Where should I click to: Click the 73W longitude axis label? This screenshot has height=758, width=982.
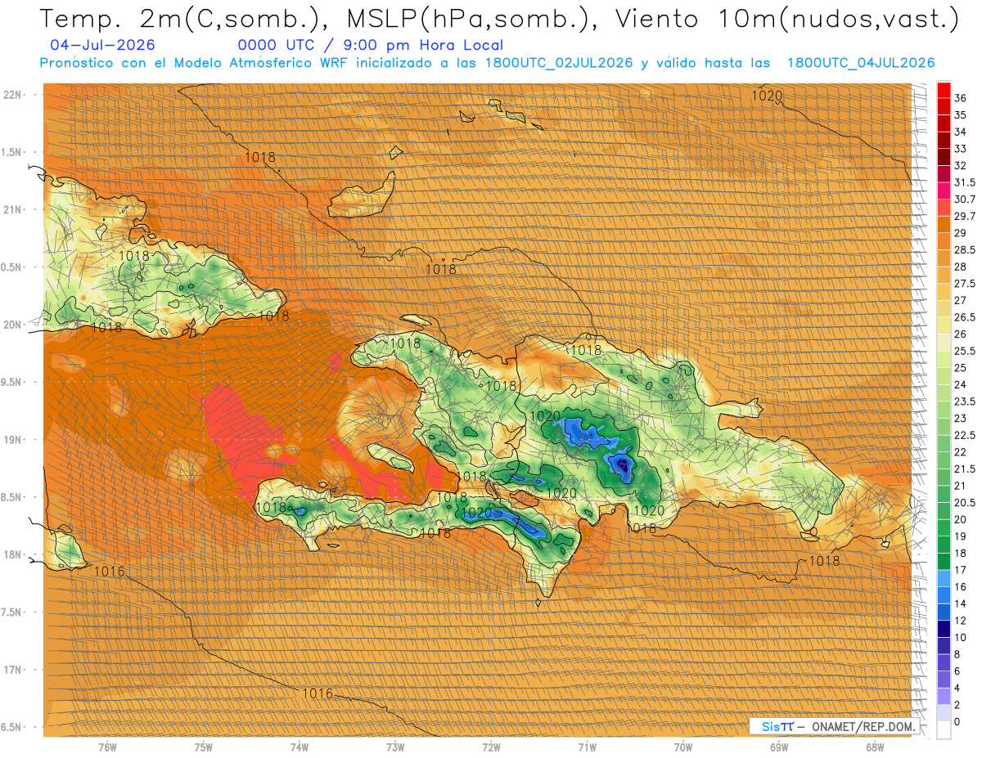point(395,747)
